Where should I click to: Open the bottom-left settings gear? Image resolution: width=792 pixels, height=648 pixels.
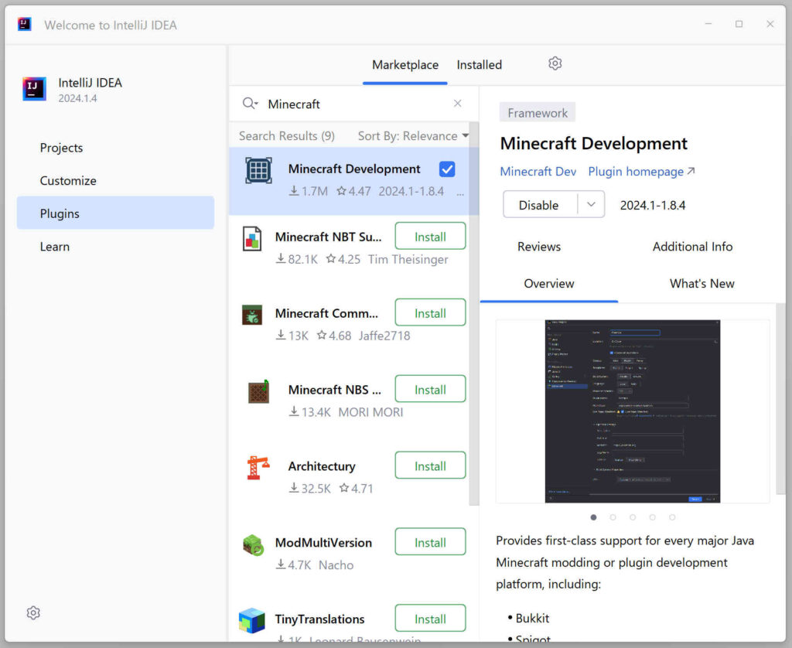[33, 612]
